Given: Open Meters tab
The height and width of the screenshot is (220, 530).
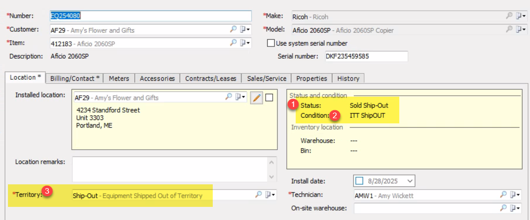Looking at the screenshot, I should (x=119, y=78).
